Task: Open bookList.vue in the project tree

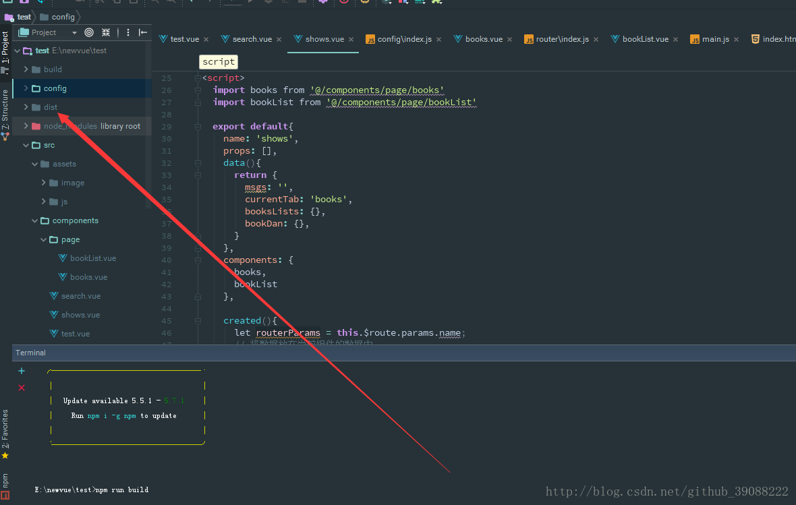Action: tap(92, 258)
